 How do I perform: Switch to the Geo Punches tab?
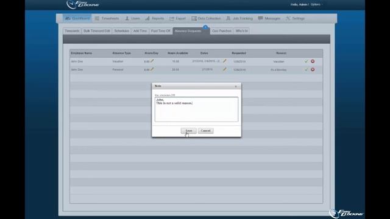click(x=222, y=31)
